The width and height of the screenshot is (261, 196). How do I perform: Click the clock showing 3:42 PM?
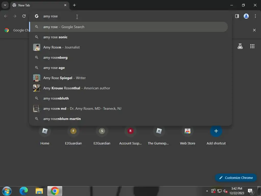[x=237, y=191]
